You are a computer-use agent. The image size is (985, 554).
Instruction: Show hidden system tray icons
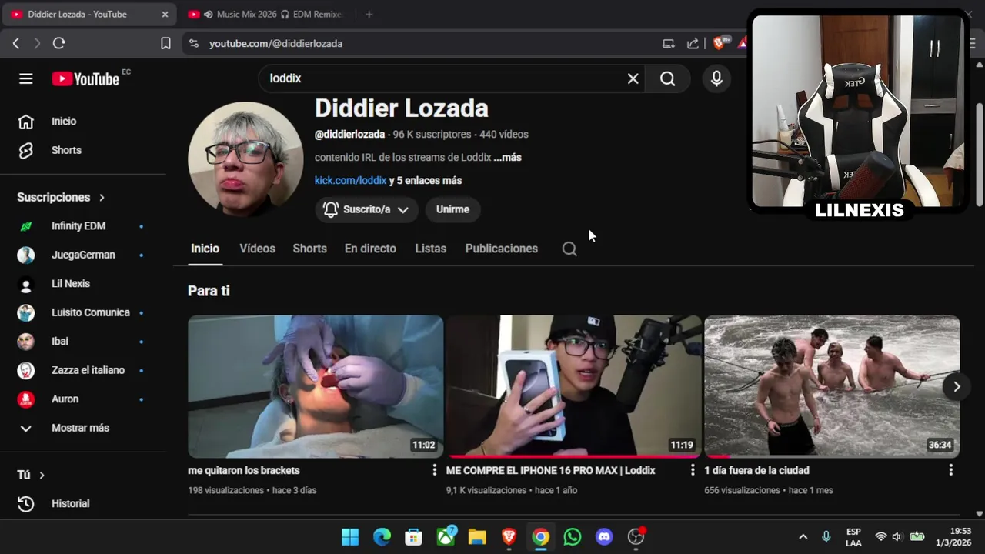pyautogui.click(x=803, y=537)
